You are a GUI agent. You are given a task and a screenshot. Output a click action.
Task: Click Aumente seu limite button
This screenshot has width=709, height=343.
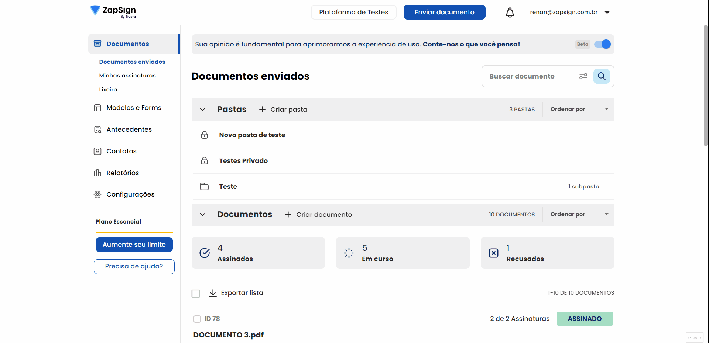(134, 245)
